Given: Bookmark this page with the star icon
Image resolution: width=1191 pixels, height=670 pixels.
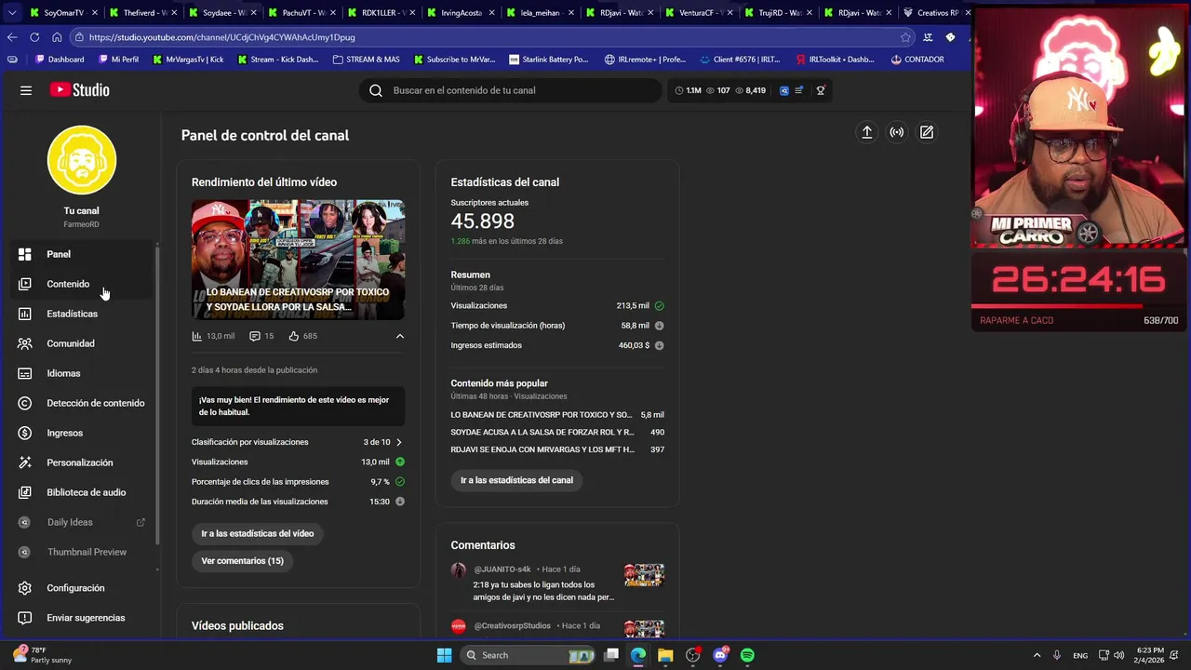Looking at the screenshot, I should pos(905,37).
